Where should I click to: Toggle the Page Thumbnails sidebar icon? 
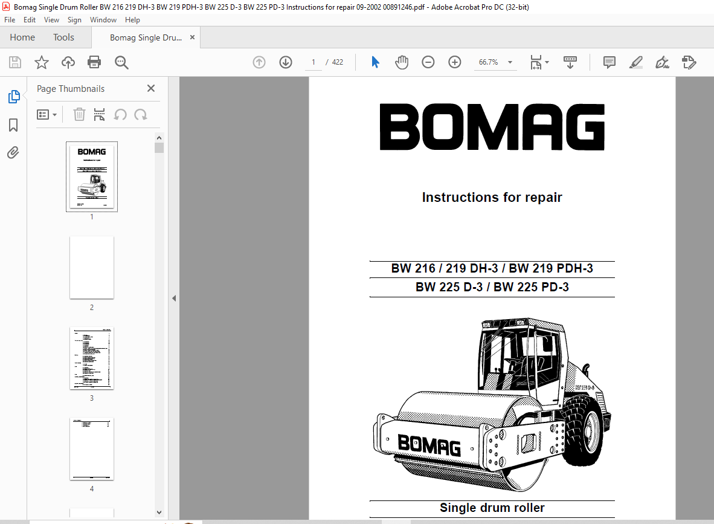14,97
